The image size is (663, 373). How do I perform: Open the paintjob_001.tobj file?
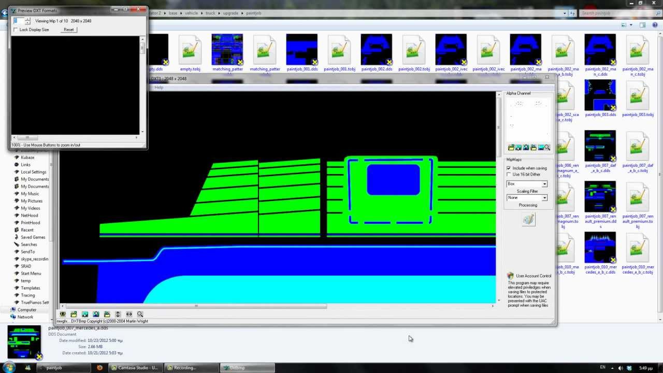[x=339, y=53]
